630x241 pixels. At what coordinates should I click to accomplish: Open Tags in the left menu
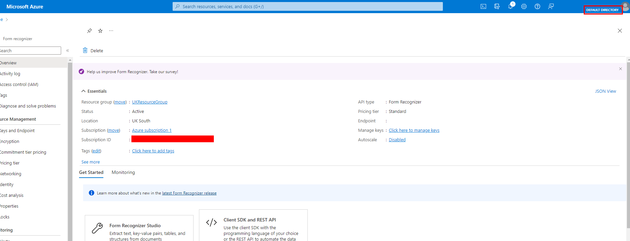point(34,95)
